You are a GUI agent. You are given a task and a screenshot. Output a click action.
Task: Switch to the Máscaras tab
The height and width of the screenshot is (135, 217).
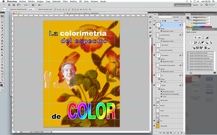tap(195, 30)
